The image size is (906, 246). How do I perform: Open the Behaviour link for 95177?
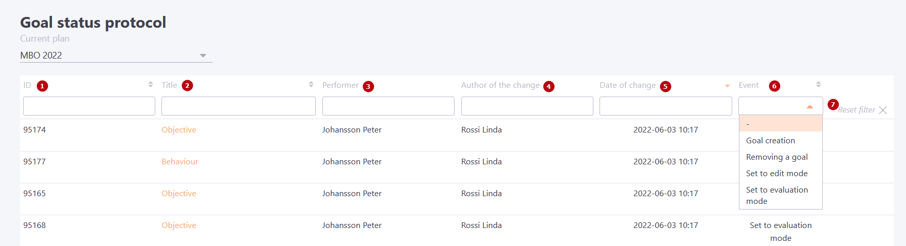(180, 162)
